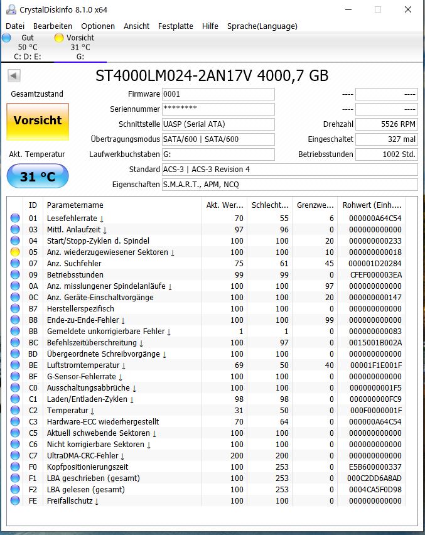This screenshot has height=535, width=425.
Task: Click the Standard field ACS-3 Revision 4
Action: click(290, 170)
